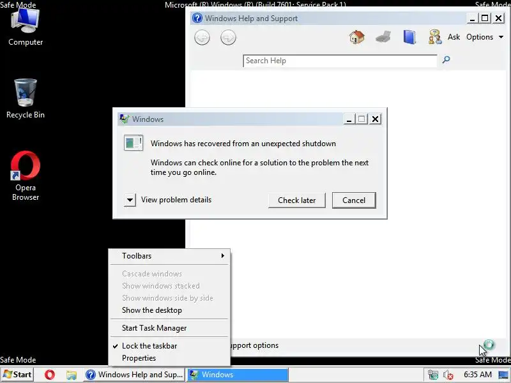Select the Opera Browser desktop shortcut
The image size is (511, 383).
point(26,176)
